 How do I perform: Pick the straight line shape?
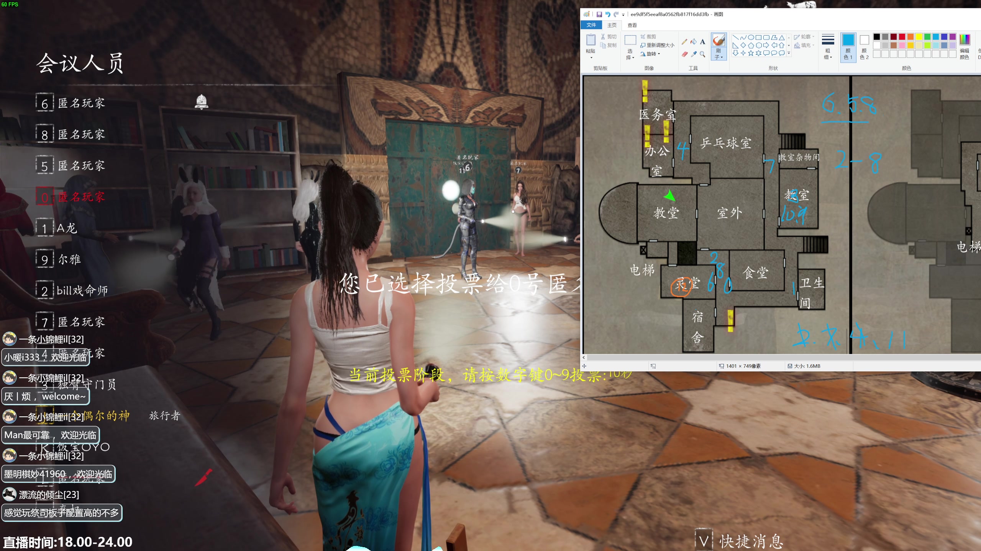click(735, 37)
